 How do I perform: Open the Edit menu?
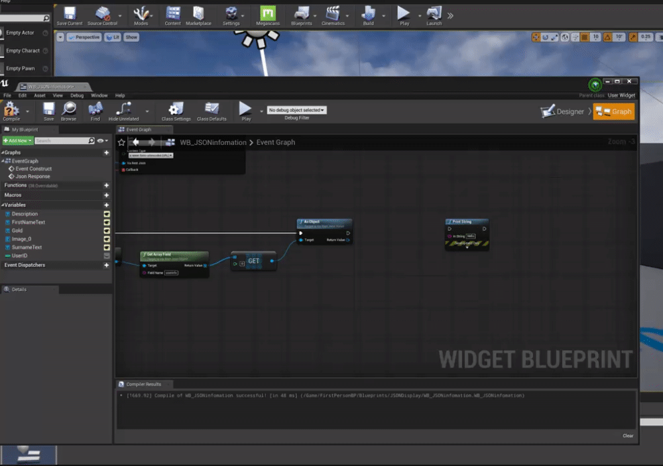click(x=23, y=95)
